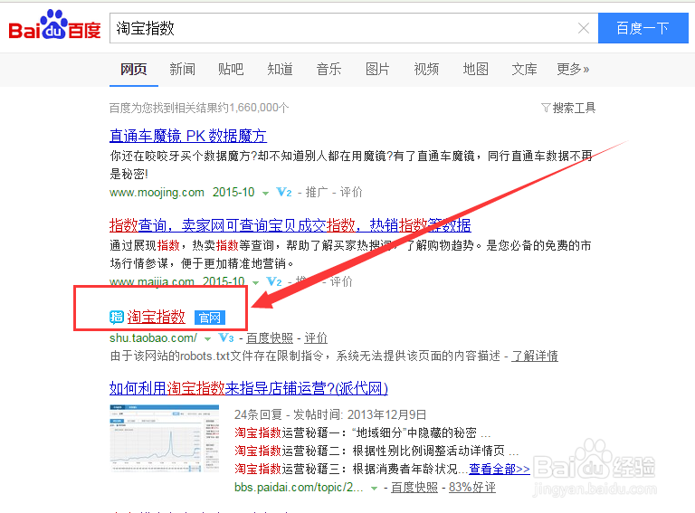Open the 音乐 tab
The image size is (695, 513).
click(x=328, y=70)
